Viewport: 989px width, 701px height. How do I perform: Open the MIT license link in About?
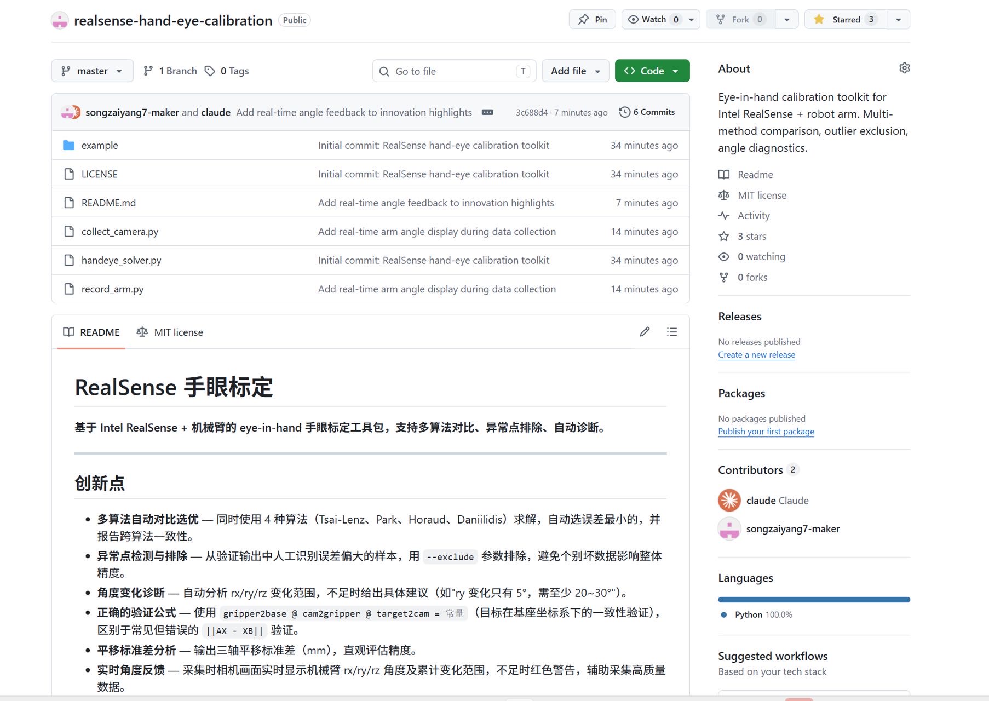[x=762, y=196]
